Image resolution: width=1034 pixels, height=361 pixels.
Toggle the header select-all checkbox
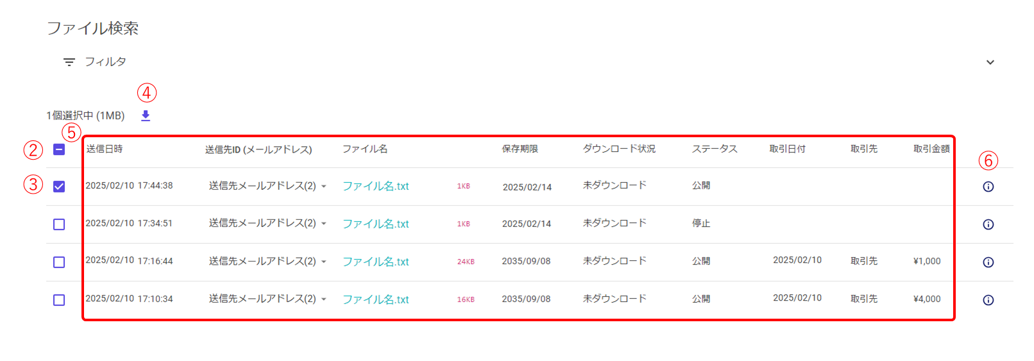pos(59,149)
